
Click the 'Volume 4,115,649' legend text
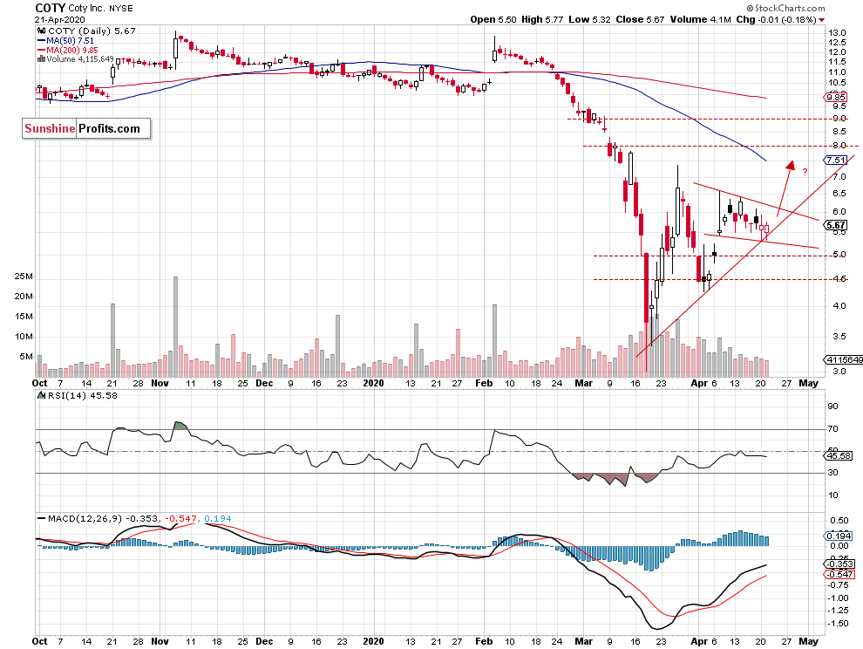tap(80, 59)
